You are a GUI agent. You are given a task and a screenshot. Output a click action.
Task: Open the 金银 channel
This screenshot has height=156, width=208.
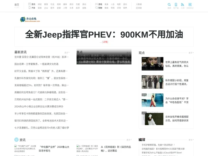[x=59, y=8]
